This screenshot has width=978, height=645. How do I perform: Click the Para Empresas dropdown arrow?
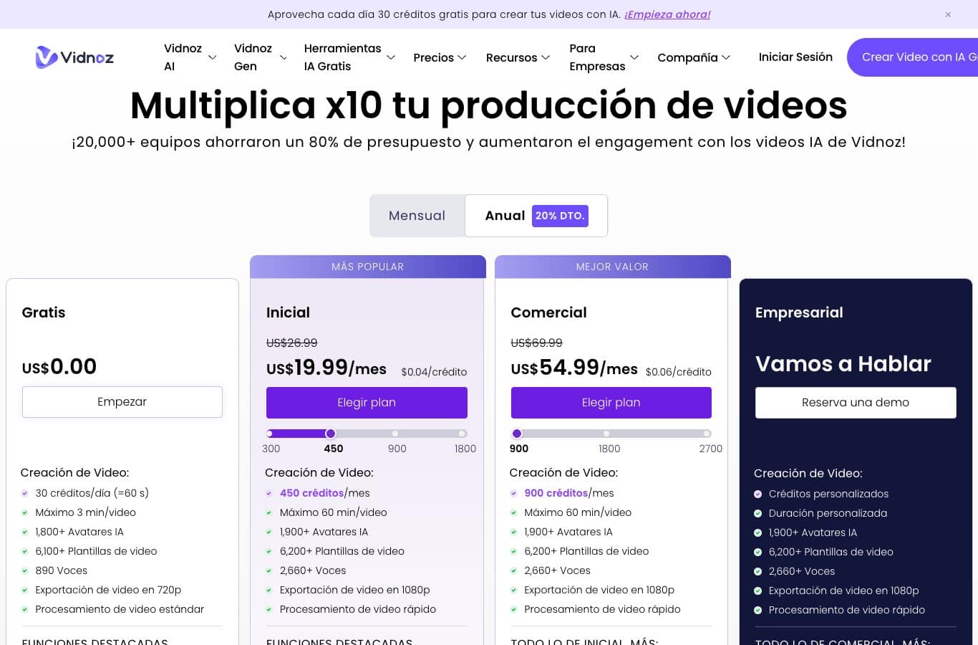tap(634, 57)
